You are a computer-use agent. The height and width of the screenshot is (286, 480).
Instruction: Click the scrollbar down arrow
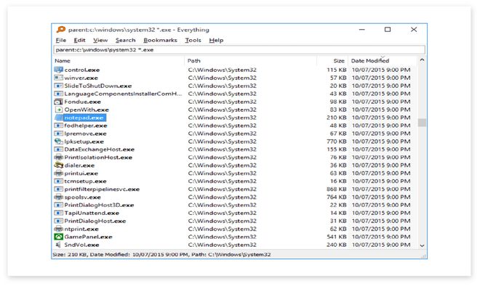422,245
